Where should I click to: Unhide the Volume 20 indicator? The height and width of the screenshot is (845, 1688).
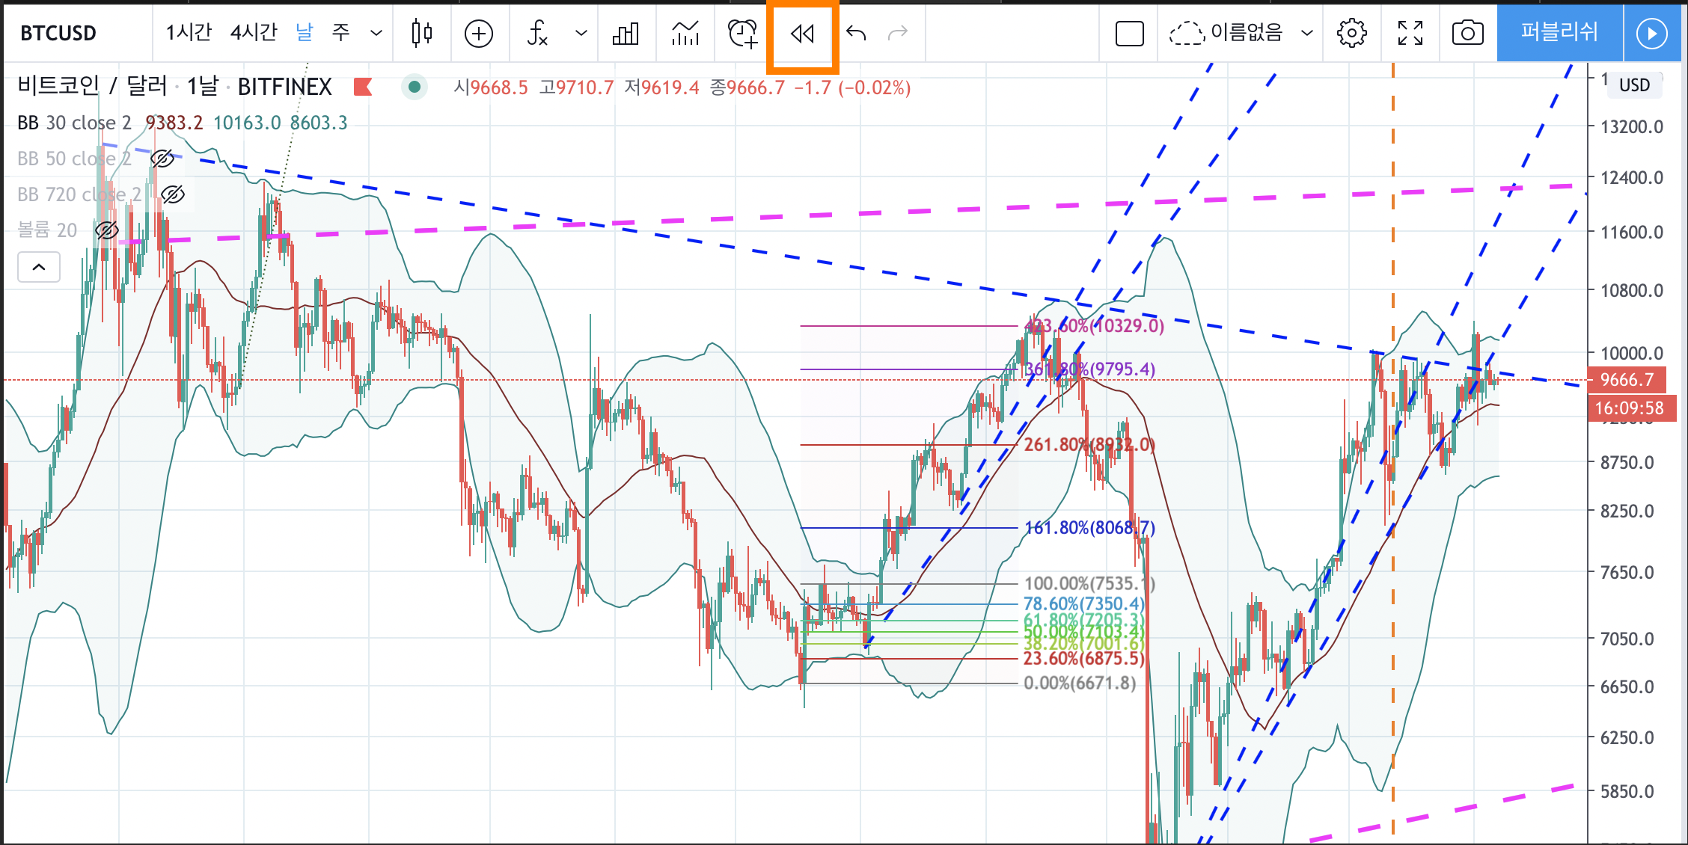pos(107,230)
